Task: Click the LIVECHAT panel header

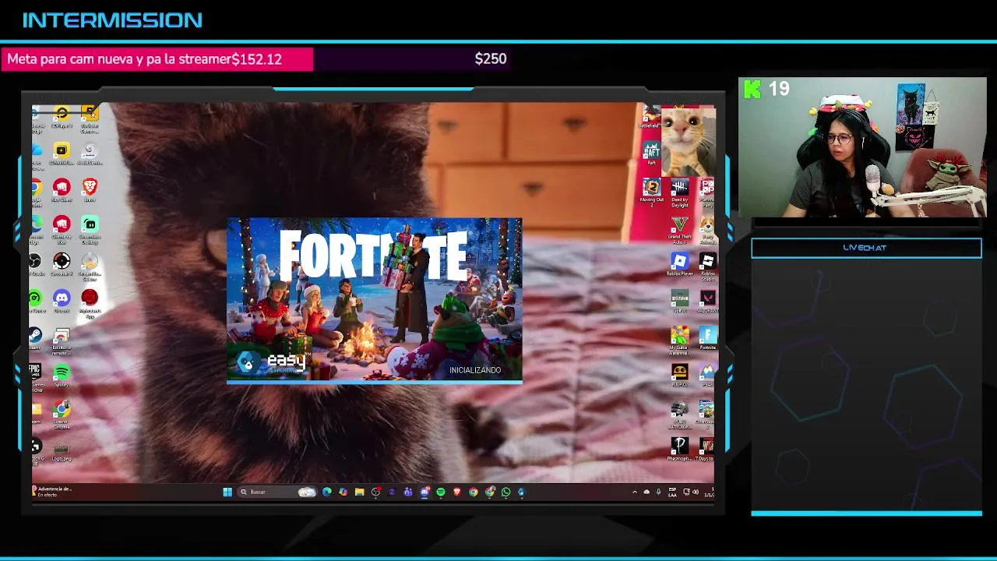Action: coord(866,248)
